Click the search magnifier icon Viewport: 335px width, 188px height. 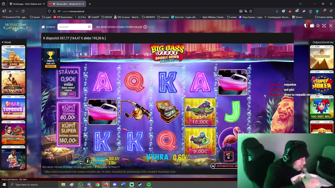click(89, 27)
